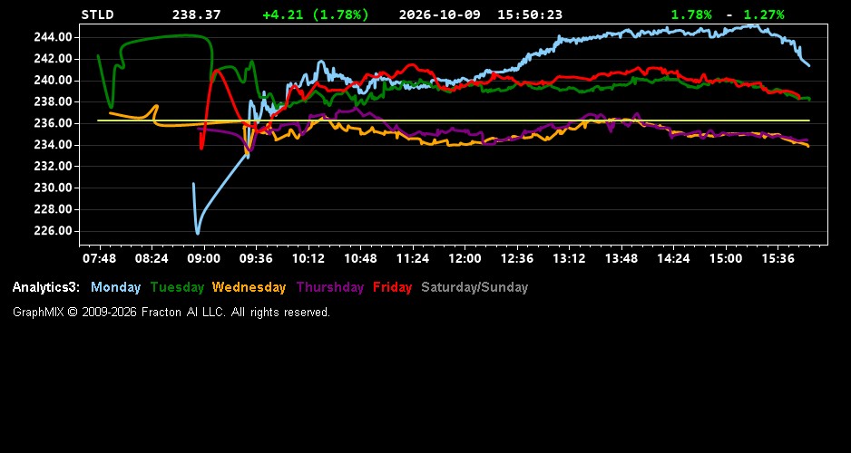Screen dimensions: 851x453
Task: Select the 238.37 last price value
Action: 197,15
